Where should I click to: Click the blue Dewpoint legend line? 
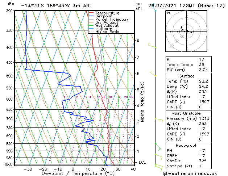pyautogui.click(x=91, y=16)
